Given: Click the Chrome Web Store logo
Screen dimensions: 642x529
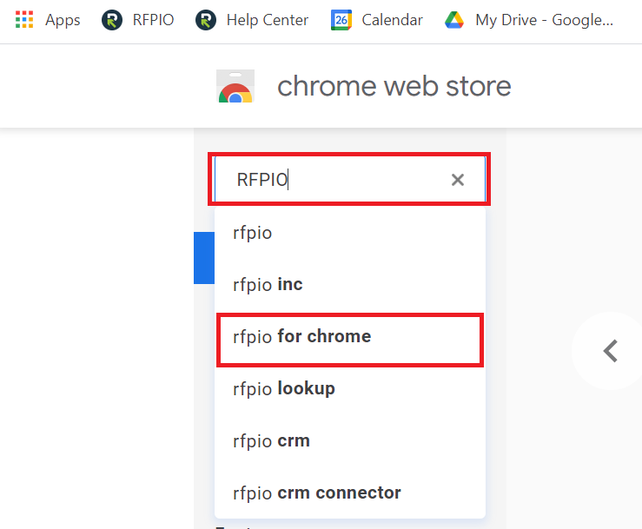Looking at the screenshot, I should pyautogui.click(x=235, y=86).
